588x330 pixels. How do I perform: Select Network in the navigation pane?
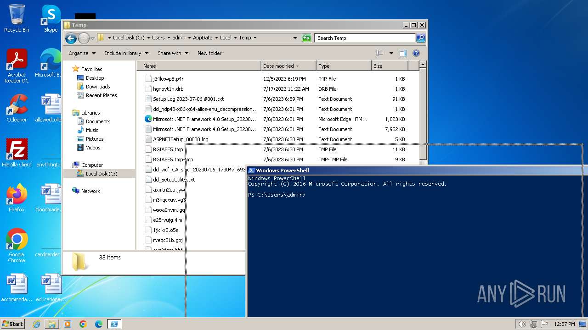[x=90, y=191]
